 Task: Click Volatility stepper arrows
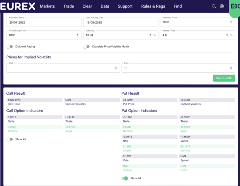point(150,35)
